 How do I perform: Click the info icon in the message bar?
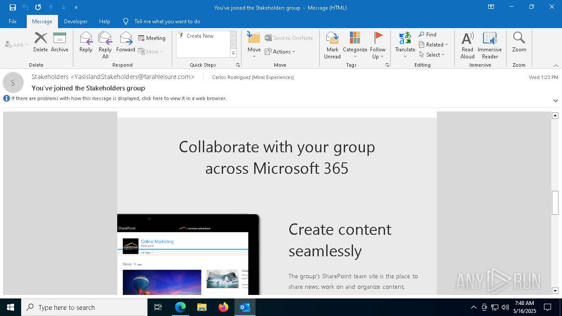point(7,98)
